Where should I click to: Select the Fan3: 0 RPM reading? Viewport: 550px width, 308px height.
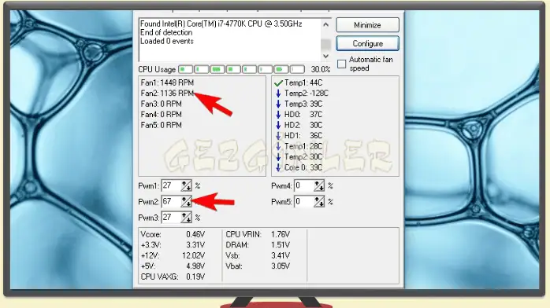[x=162, y=104]
